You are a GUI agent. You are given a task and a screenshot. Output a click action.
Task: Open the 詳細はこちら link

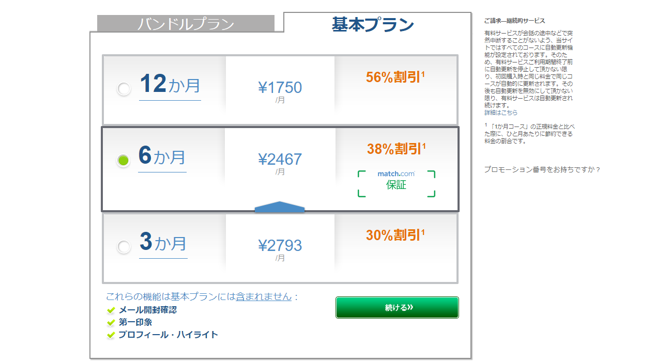[x=500, y=113]
